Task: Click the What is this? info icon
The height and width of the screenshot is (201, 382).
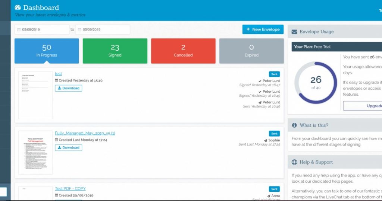Action: [294, 125]
